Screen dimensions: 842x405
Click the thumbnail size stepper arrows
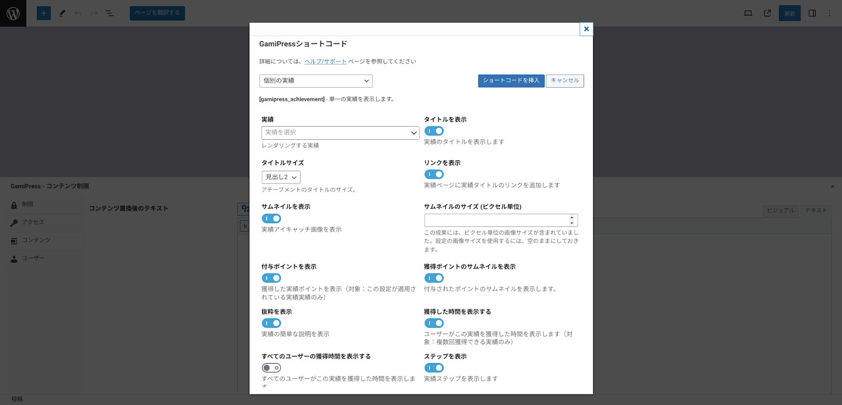coord(572,220)
